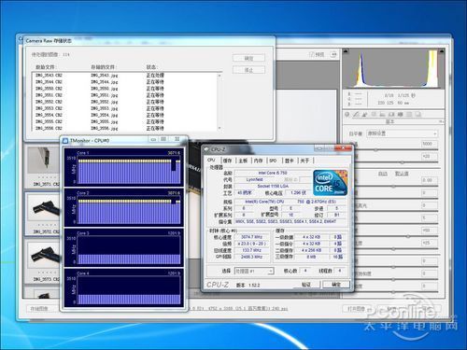Adjust the color temperature slider handle

(375, 150)
